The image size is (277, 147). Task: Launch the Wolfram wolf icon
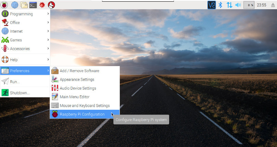[51, 5]
